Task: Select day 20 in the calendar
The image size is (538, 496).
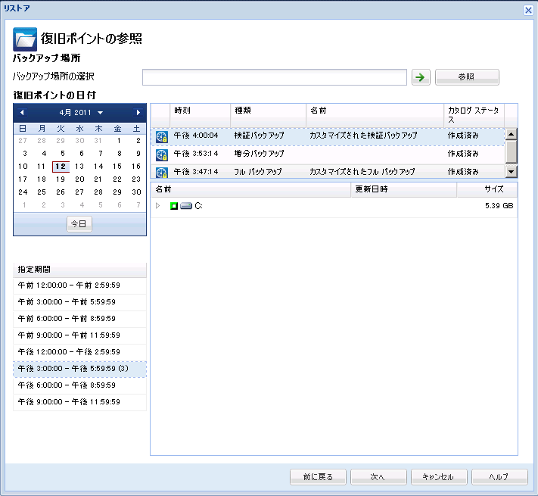Action: pyautogui.click(x=79, y=179)
